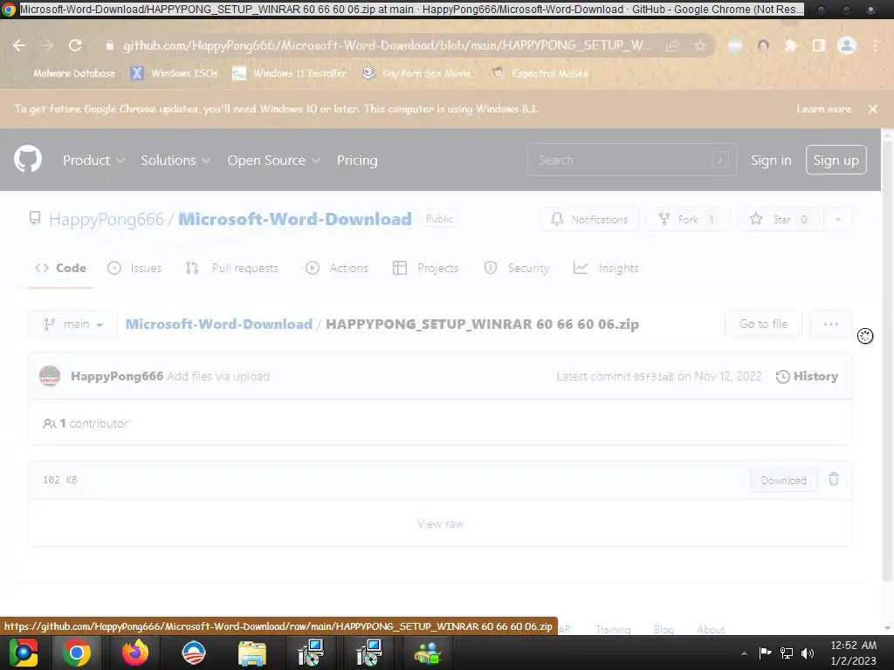Open the file explorer folder taskbar icon
This screenshot has width=894, height=670.
coord(251,653)
